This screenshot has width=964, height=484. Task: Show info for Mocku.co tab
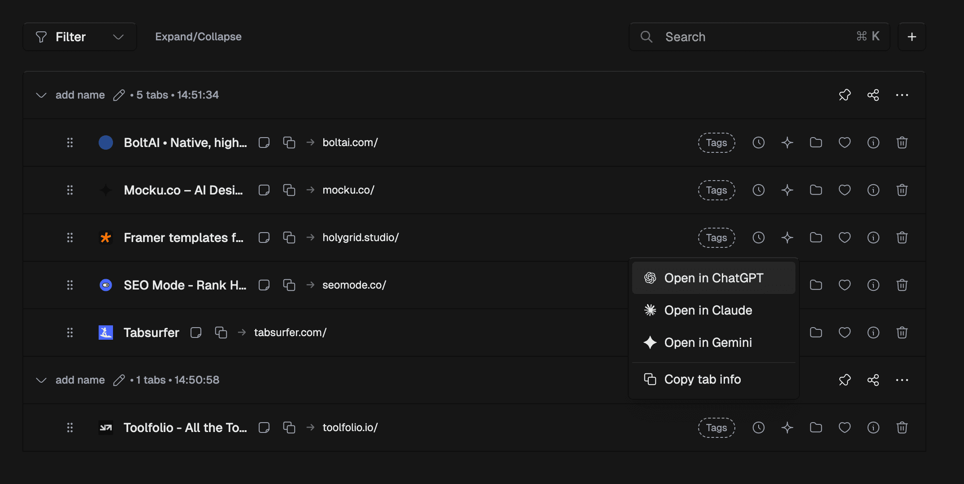point(873,190)
